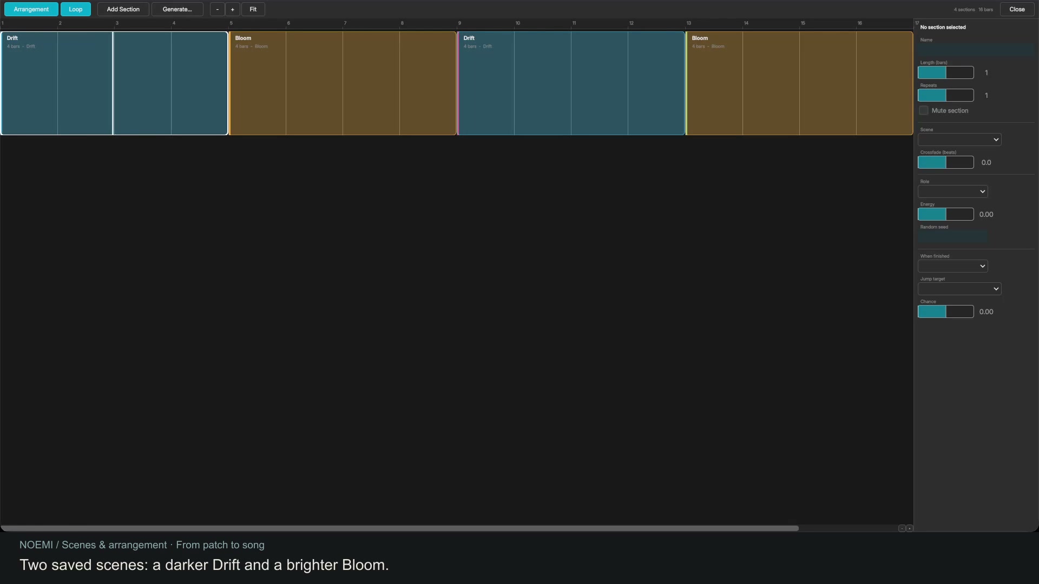This screenshot has width=1039, height=584.
Task: Select the second Drift section at bar 9
Action: click(571, 83)
